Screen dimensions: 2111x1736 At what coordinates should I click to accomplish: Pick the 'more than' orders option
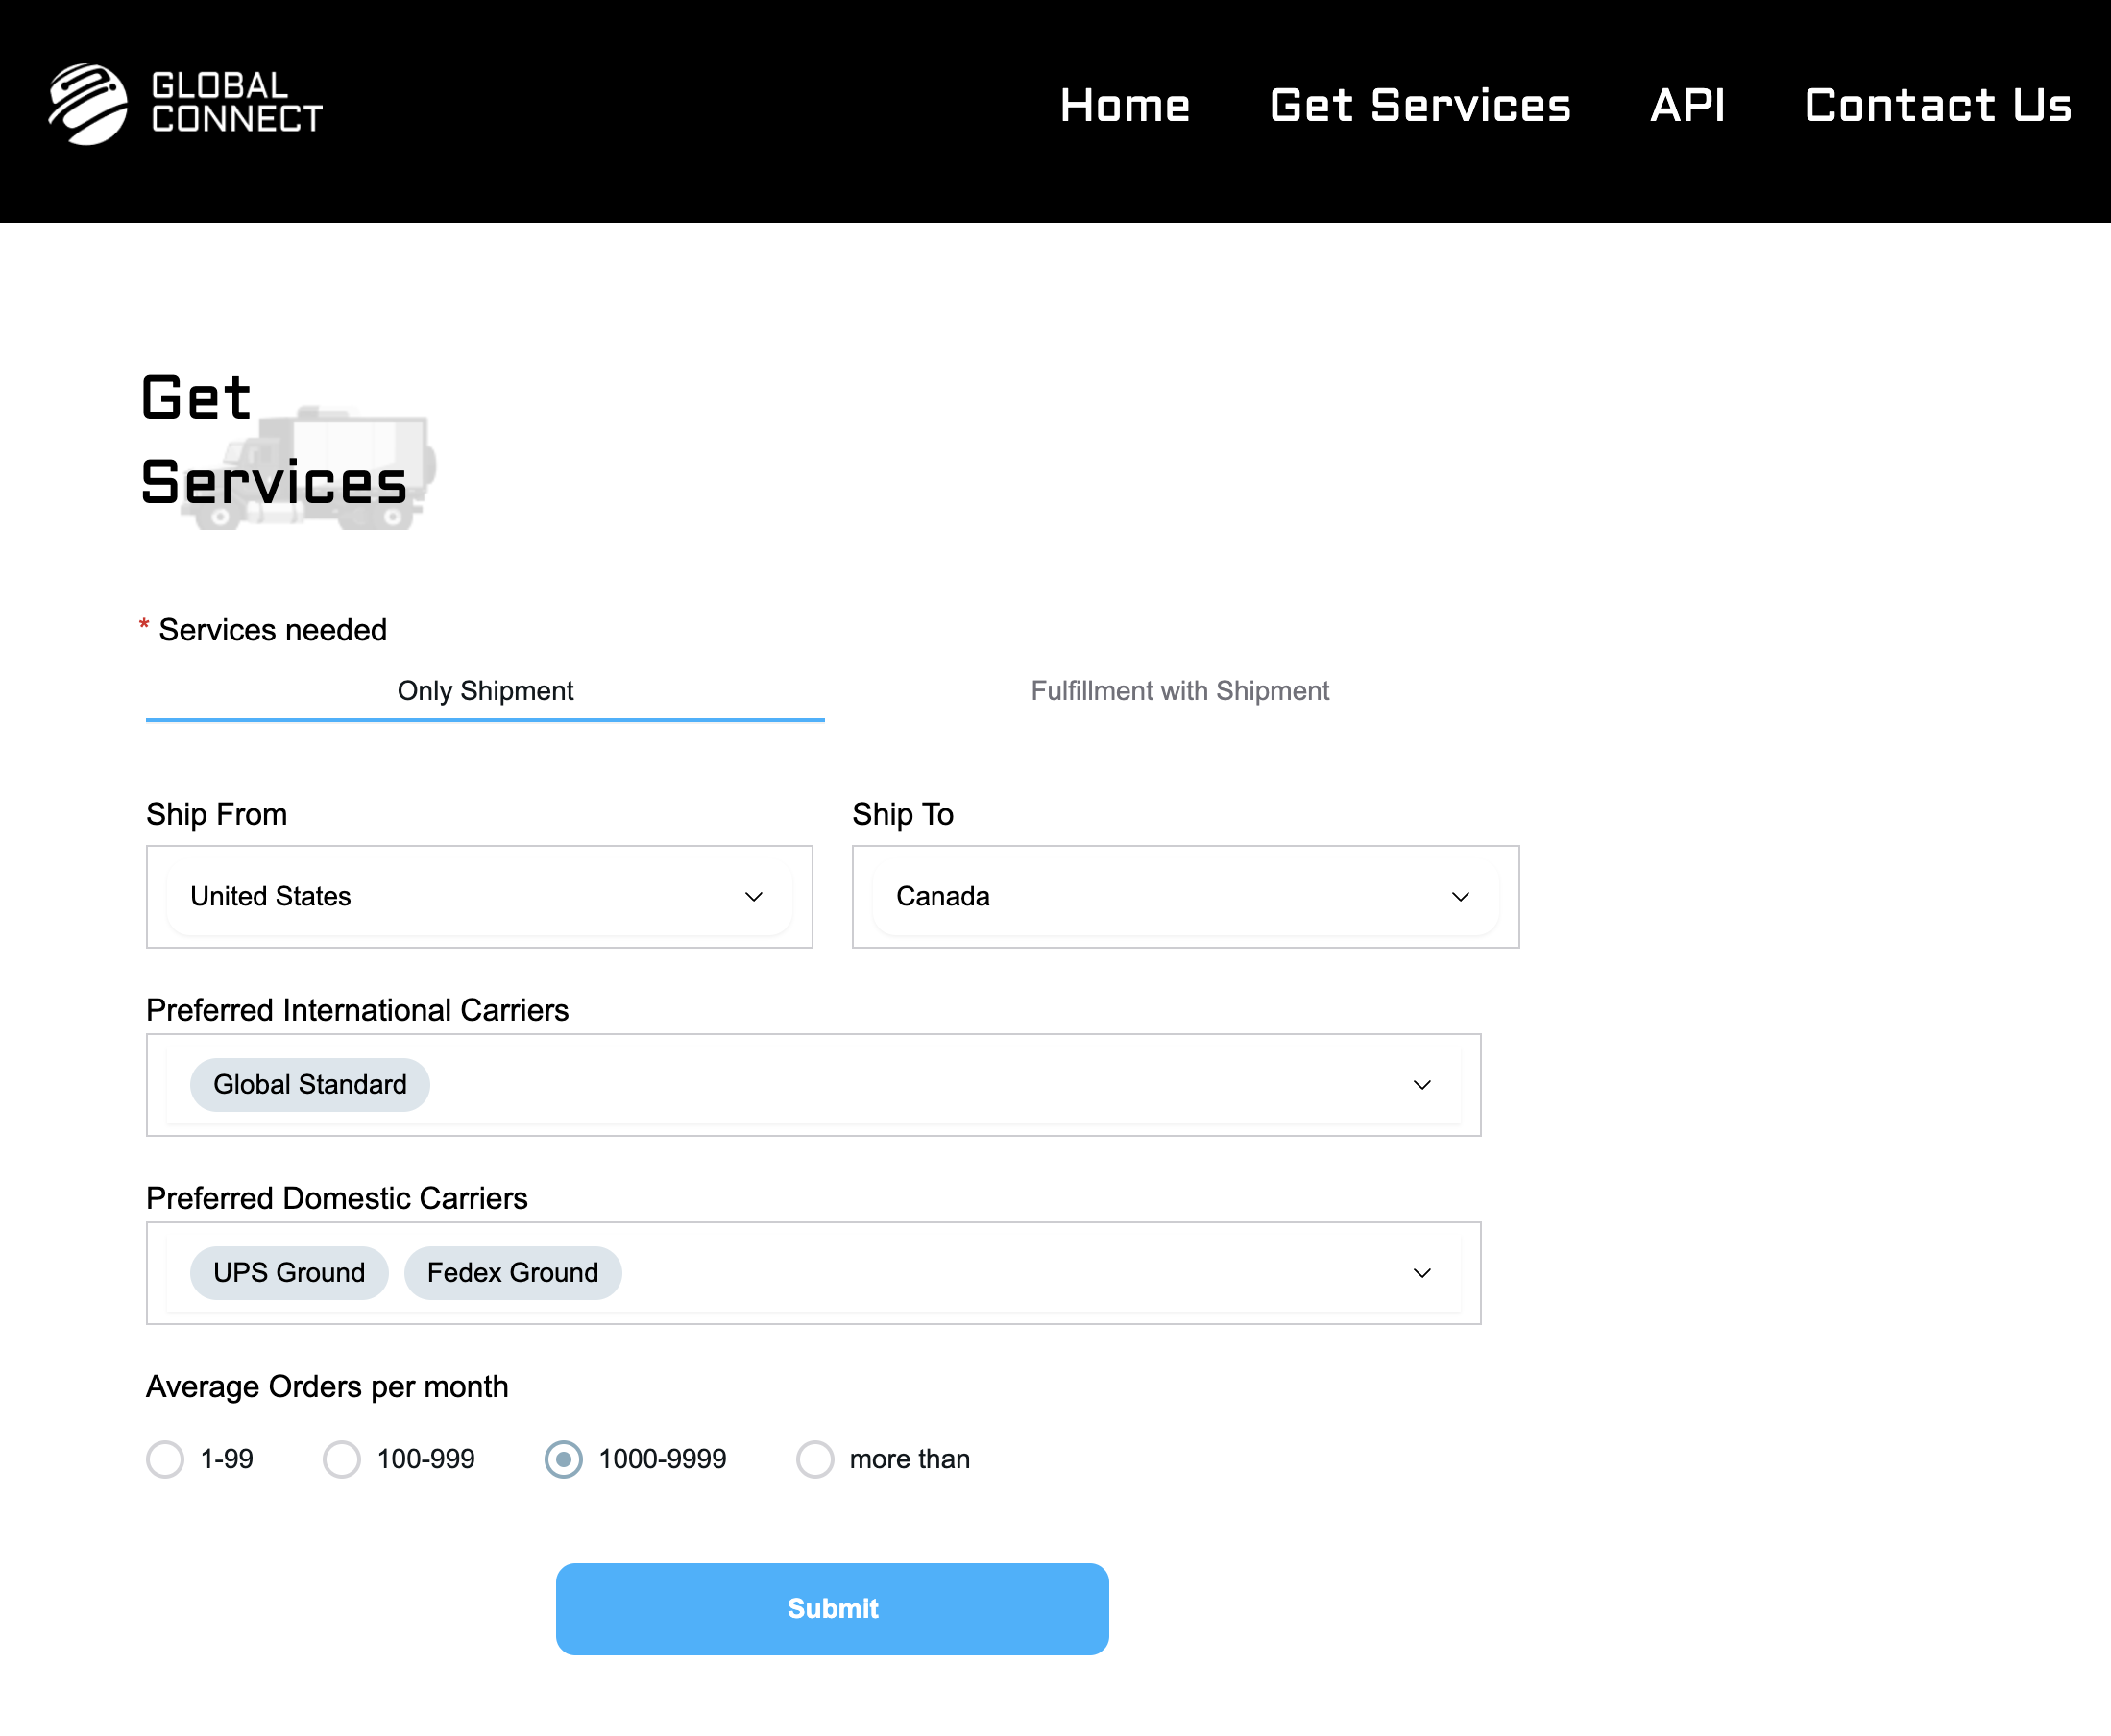(814, 1459)
